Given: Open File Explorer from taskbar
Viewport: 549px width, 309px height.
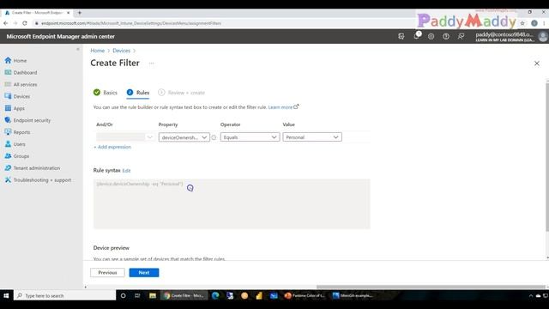Looking at the screenshot, I should 153,295.
